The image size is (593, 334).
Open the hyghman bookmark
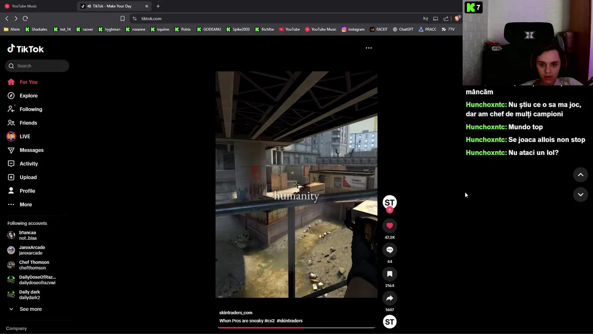(109, 29)
